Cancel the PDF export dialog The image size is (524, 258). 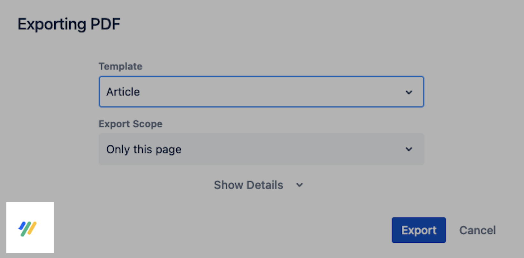[477, 230]
